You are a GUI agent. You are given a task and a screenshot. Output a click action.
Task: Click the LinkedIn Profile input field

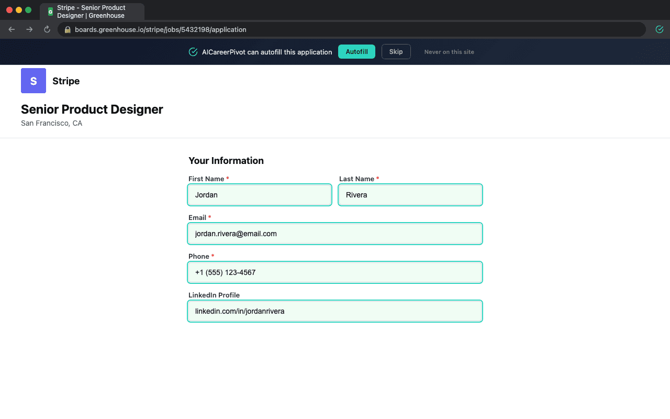click(335, 311)
